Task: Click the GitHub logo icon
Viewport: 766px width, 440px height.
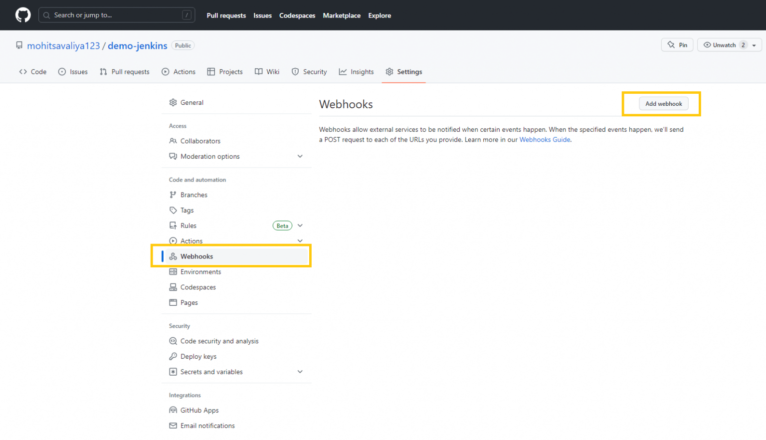Action: pos(23,14)
